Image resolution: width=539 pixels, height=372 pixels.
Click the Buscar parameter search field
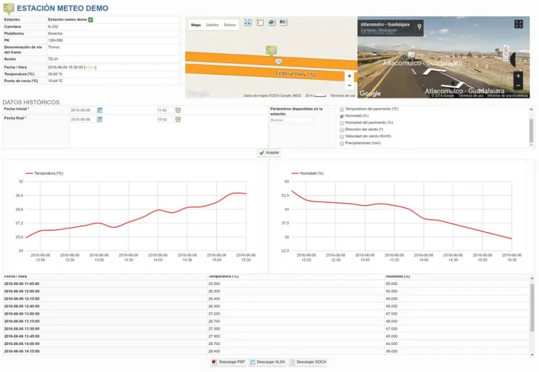292,121
